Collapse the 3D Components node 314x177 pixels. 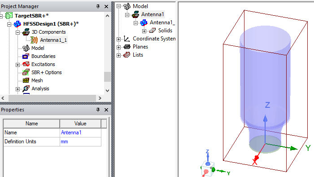click(17, 32)
